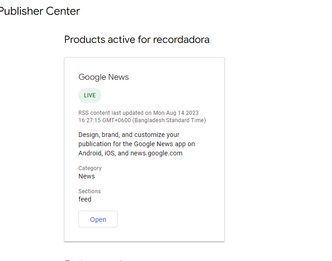Click the Category label
This screenshot has height=261, width=332.
90,168
